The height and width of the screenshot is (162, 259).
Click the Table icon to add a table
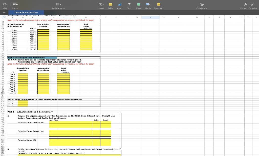(x=110, y=4)
